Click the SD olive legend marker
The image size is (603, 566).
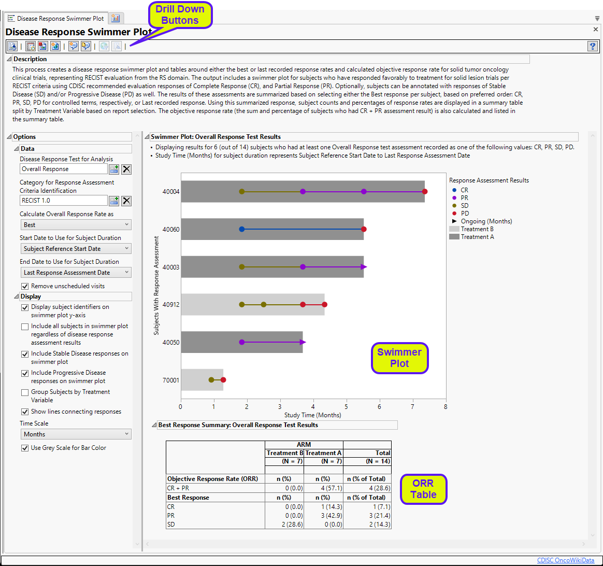coord(454,205)
